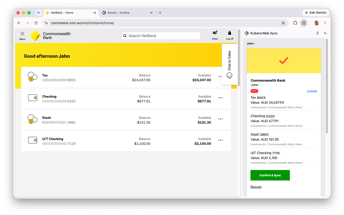Switch to the NetBank - Home tab
The image size is (344, 215).
coord(71,13)
